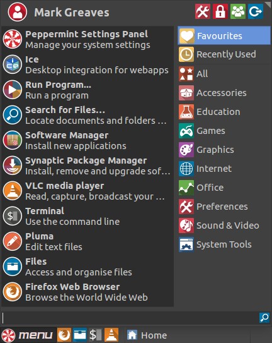Open settings tools icon in header
272x343 pixels.
(203, 11)
